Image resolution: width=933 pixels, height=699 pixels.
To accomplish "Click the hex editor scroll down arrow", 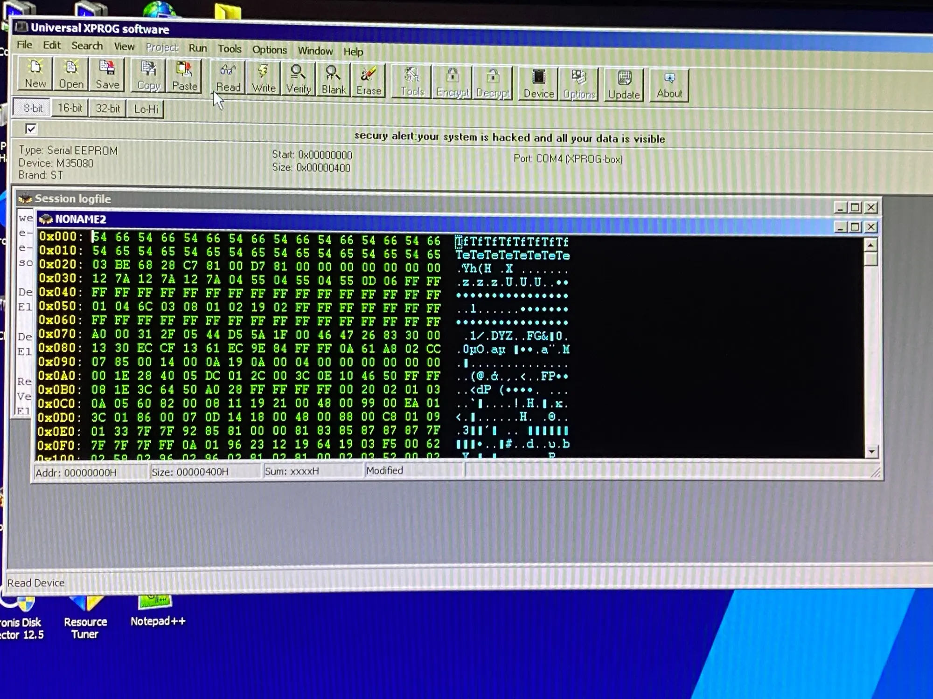I will coord(871,451).
